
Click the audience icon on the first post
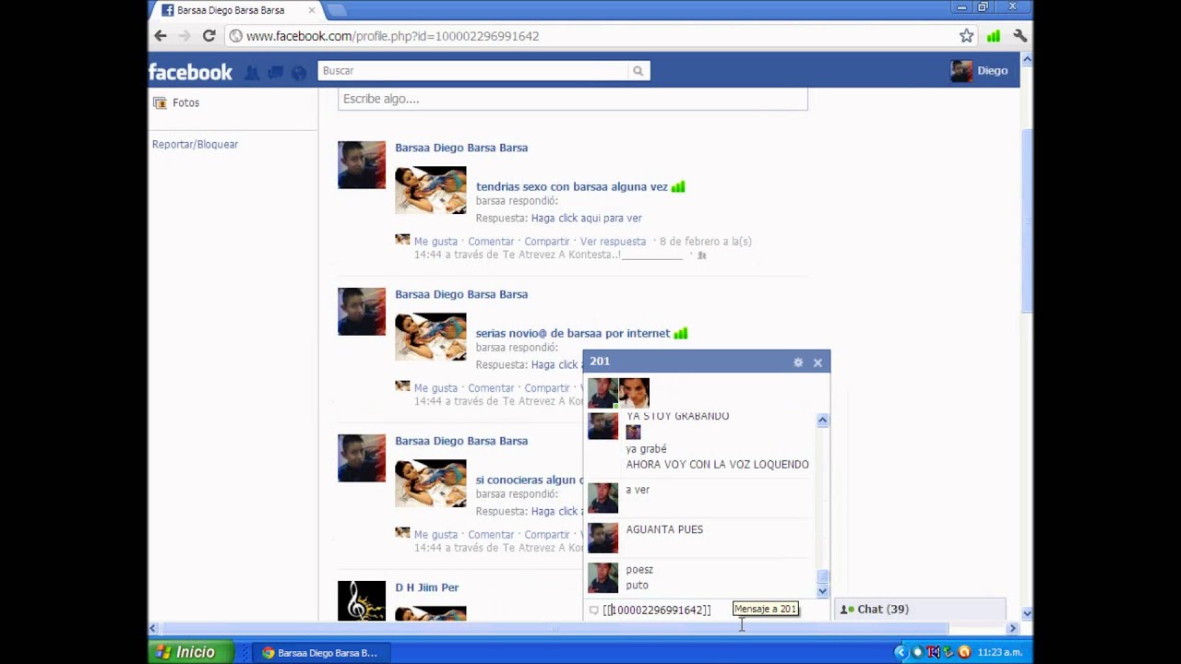click(x=702, y=255)
